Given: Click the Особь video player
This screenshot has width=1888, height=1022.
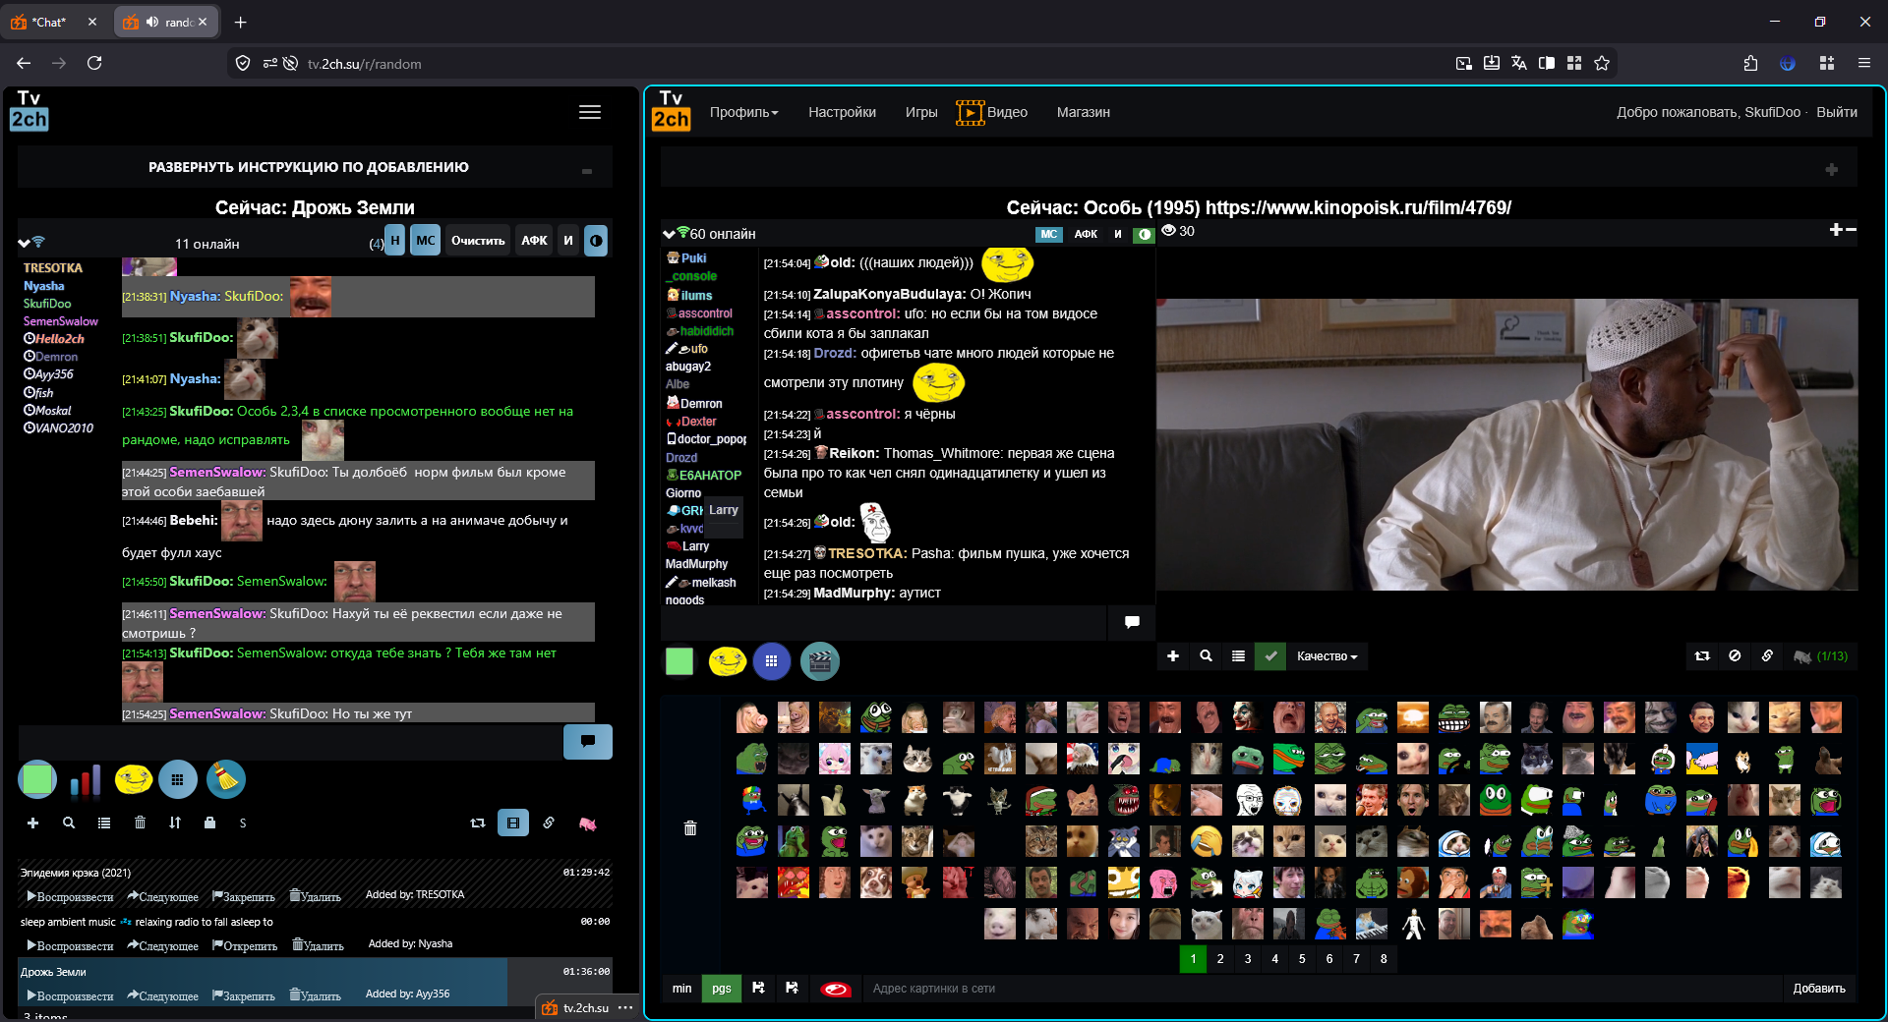Looking at the screenshot, I should 1506,444.
